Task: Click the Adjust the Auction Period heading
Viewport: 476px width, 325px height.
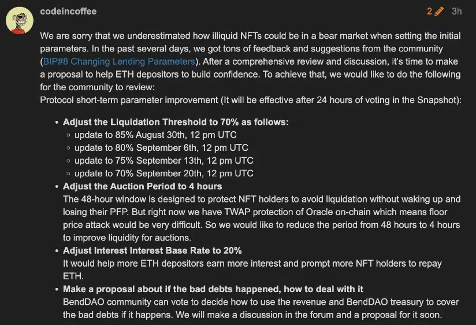Action: pos(142,186)
